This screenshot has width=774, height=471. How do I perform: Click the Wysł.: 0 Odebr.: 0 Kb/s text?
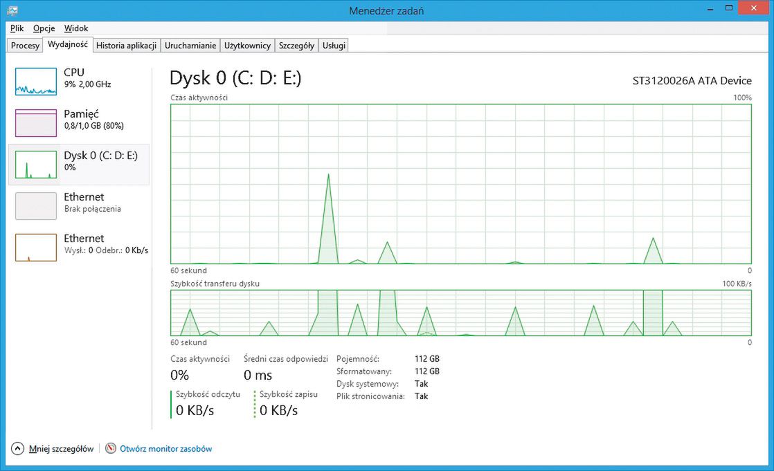[x=106, y=250]
